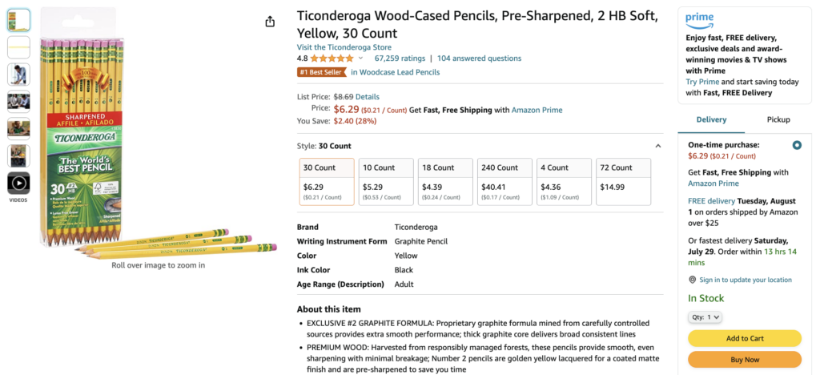Switch to the Delivery tab
The width and height of the screenshot is (820, 375).
pyautogui.click(x=711, y=119)
